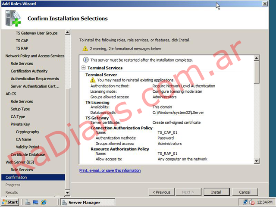The width and height of the screenshot is (276, 207).
Task: Jump to TS CAP step
Action: [x=23, y=41]
